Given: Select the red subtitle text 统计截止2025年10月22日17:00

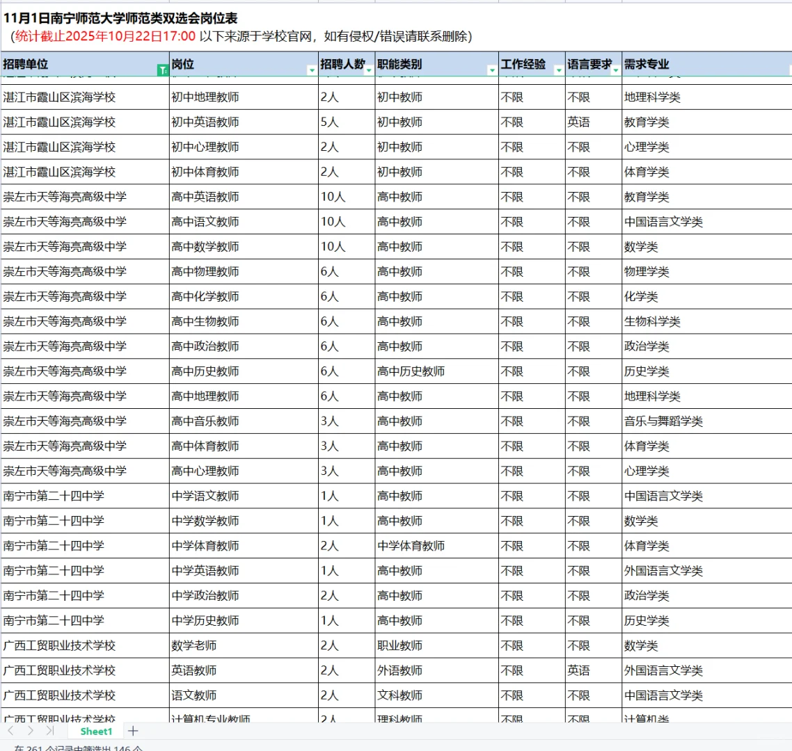Looking at the screenshot, I should [x=106, y=36].
